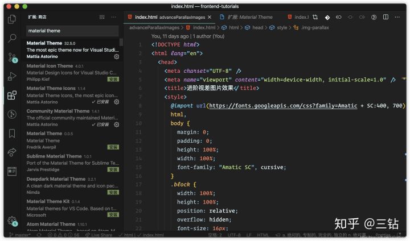Open the Google Fonts URL link in code
Screen dimensions: 410x241
[283, 106]
